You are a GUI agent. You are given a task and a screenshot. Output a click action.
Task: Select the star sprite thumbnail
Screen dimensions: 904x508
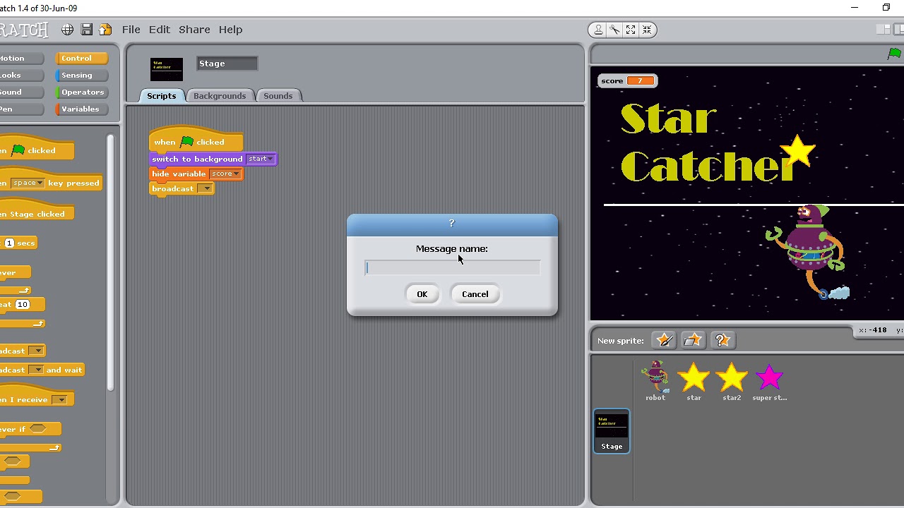click(x=694, y=381)
